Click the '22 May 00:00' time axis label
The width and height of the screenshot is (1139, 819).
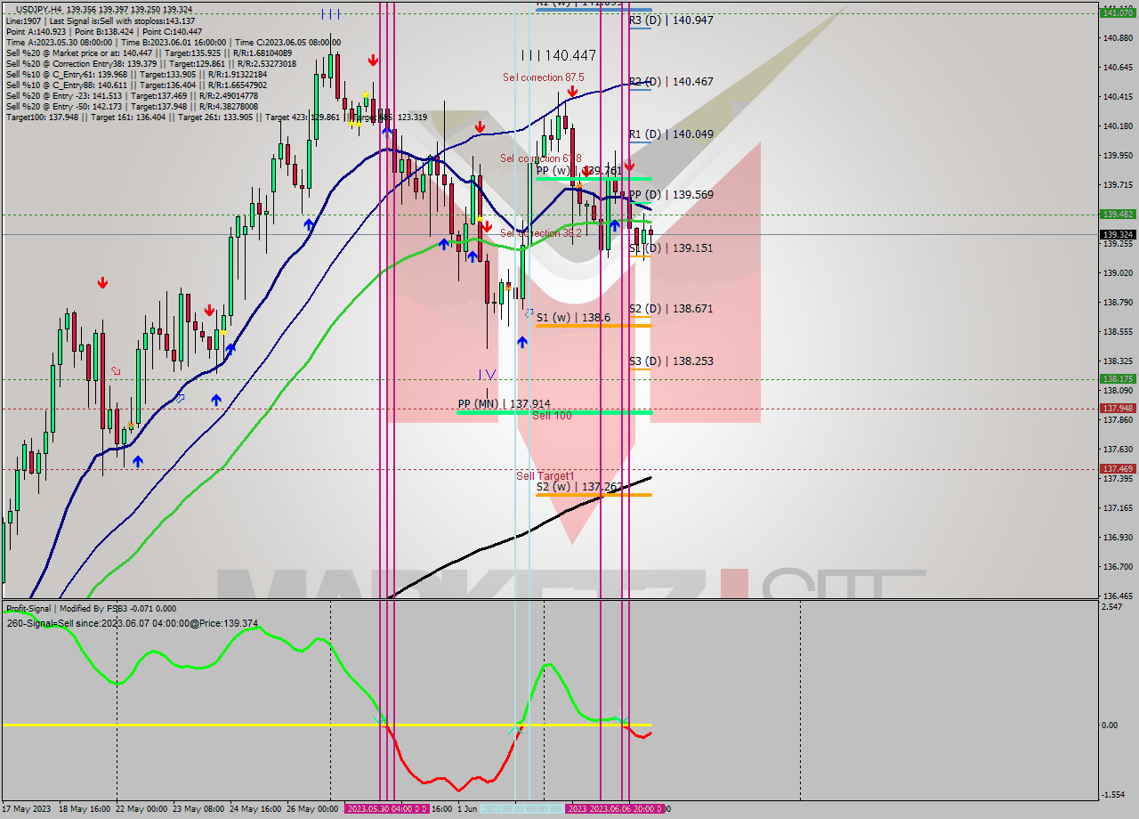pyautogui.click(x=141, y=809)
